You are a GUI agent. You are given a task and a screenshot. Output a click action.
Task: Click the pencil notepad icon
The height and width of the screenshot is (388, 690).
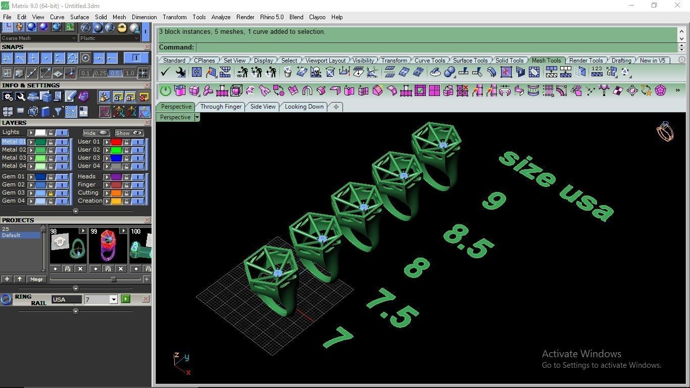point(71,96)
